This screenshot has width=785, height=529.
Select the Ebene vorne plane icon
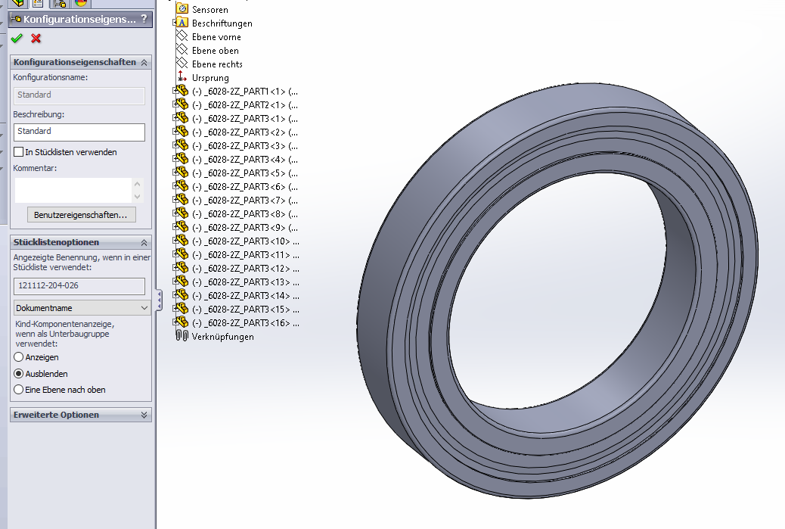pyautogui.click(x=182, y=36)
